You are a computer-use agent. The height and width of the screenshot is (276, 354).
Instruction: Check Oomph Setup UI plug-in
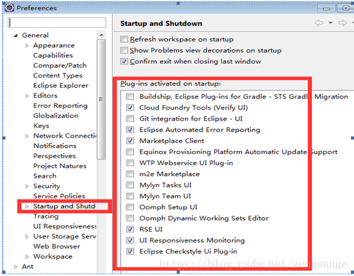coord(130,207)
